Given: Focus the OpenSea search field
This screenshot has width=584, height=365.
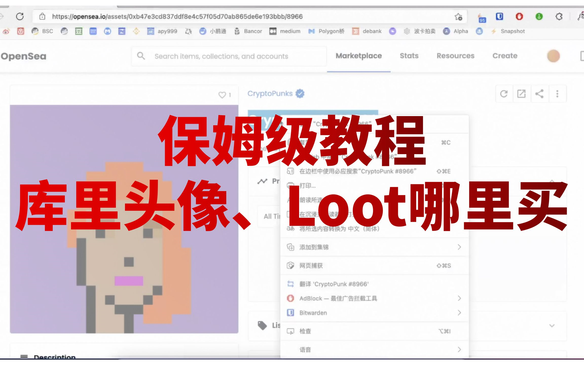Looking at the screenshot, I should pos(229,56).
